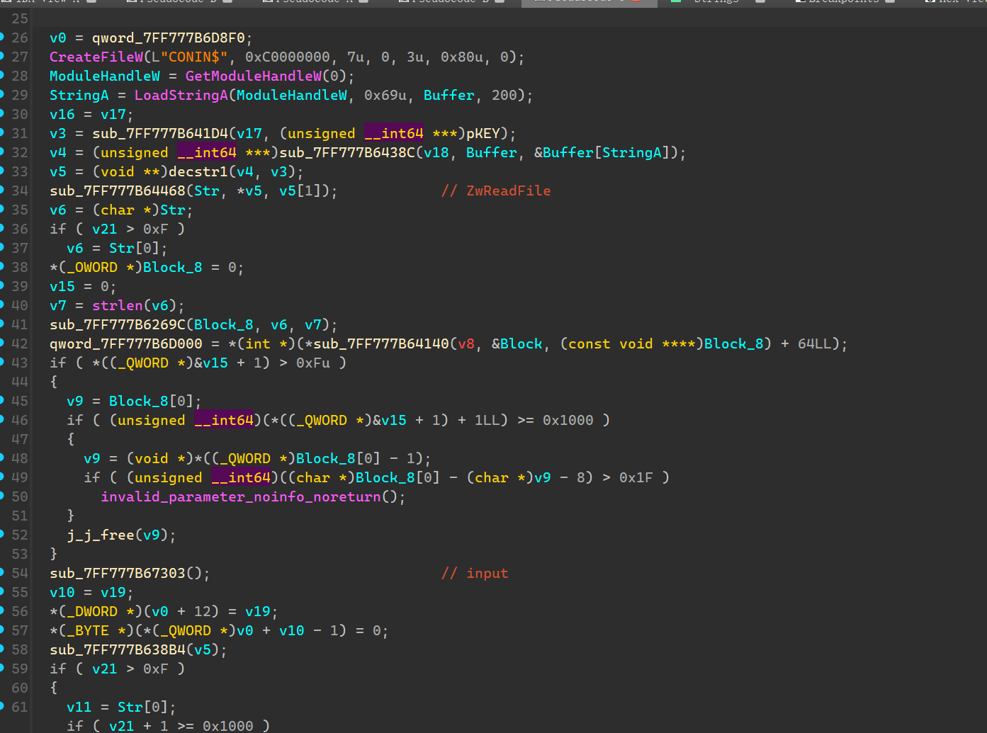Click the "CONIN$" string literal
The height and width of the screenshot is (733, 987).
193,57
